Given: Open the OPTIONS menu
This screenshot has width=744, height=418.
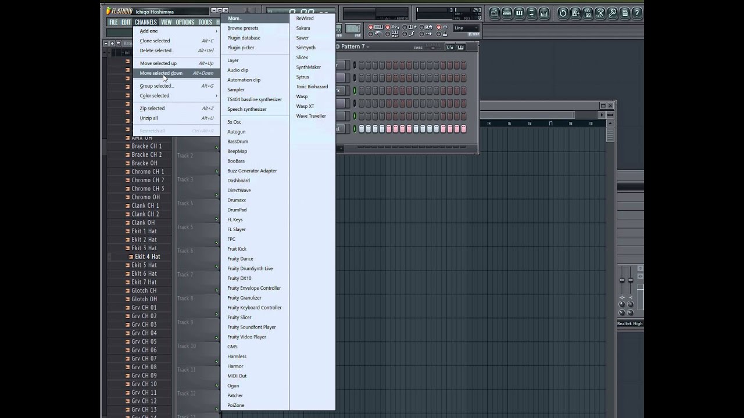Looking at the screenshot, I should click(185, 22).
